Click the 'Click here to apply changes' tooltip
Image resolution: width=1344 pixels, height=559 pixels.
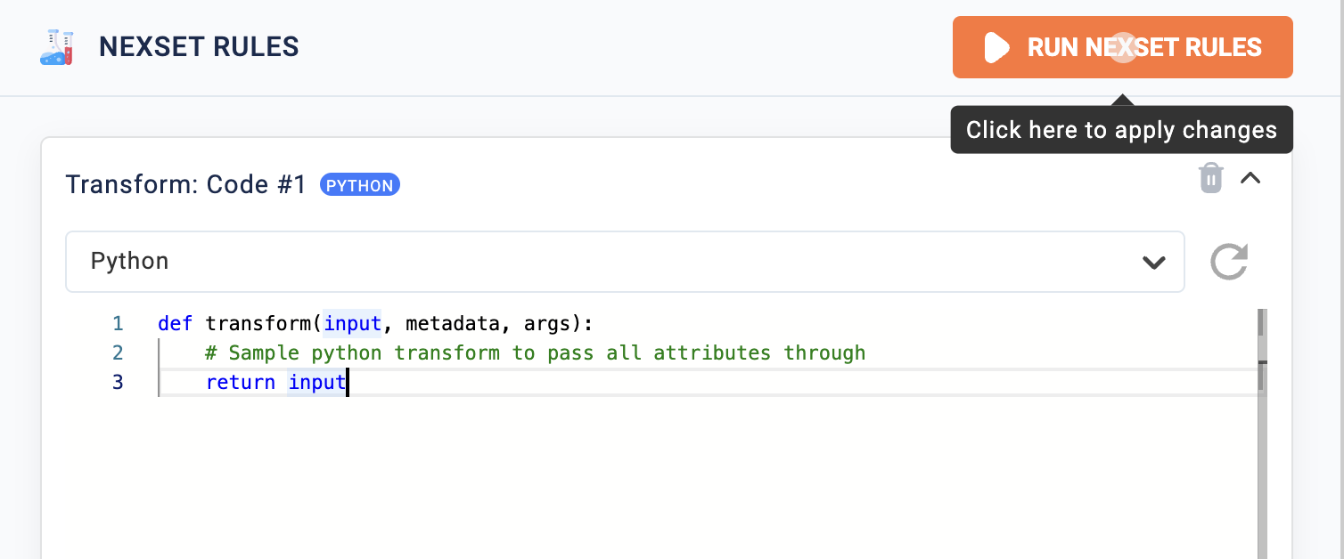point(1121,130)
